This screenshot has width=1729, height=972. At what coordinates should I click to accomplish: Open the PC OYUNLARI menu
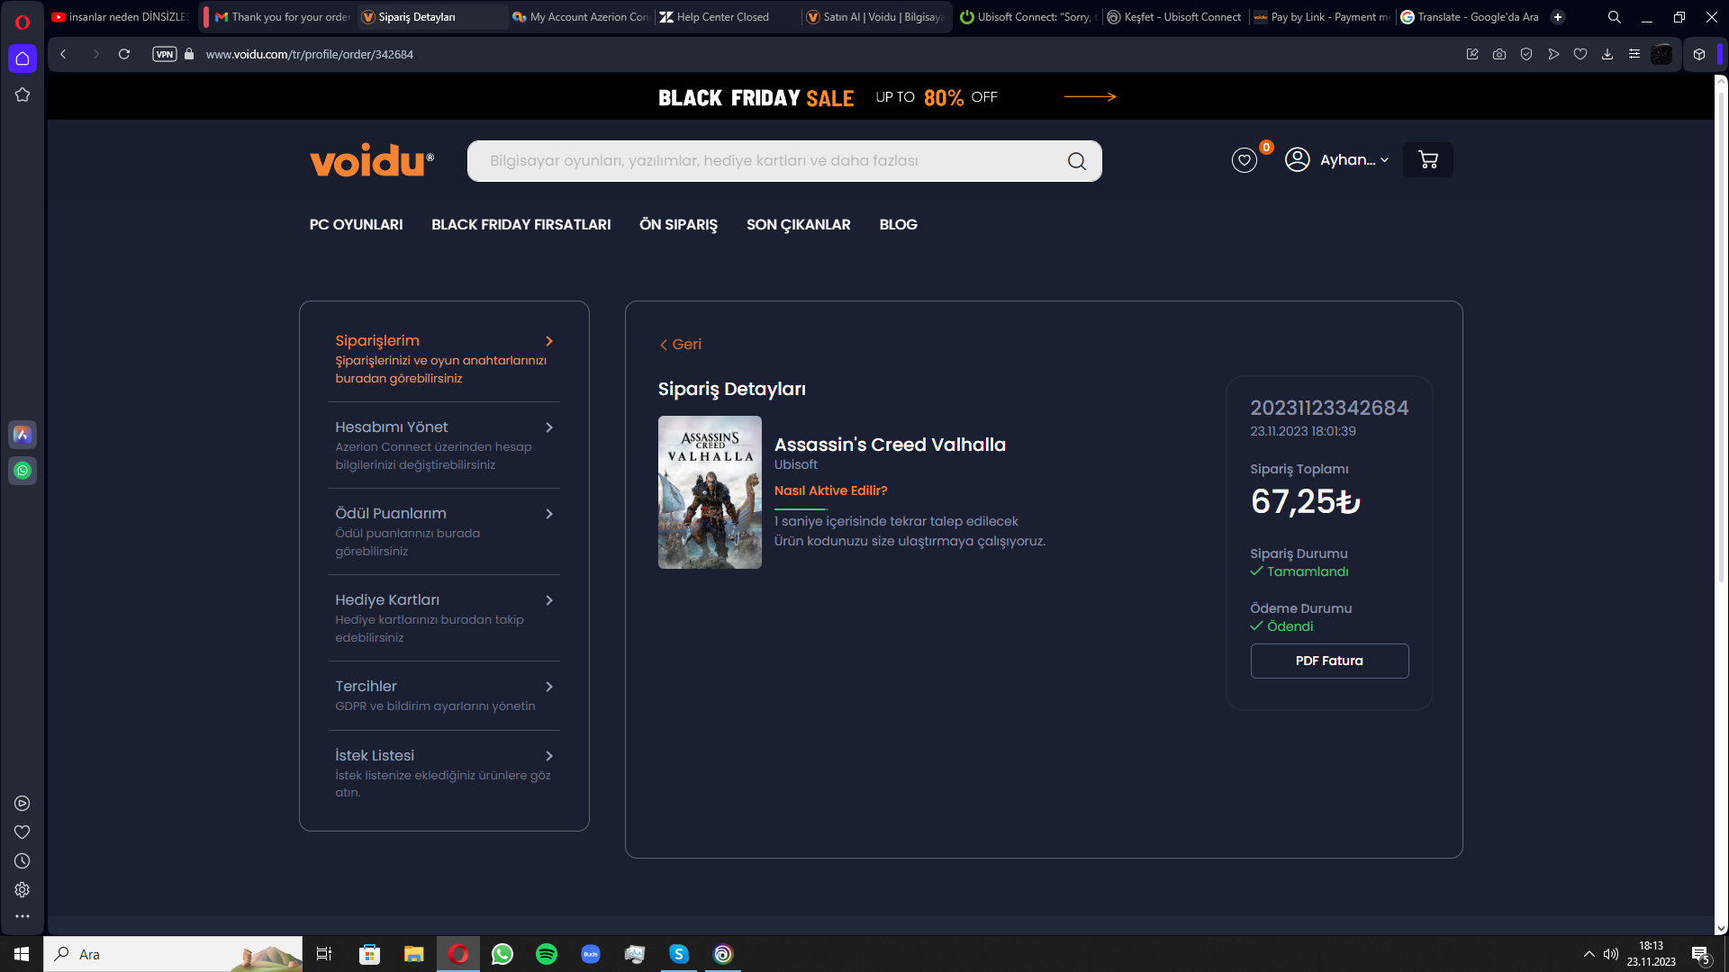pyautogui.click(x=356, y=224)
